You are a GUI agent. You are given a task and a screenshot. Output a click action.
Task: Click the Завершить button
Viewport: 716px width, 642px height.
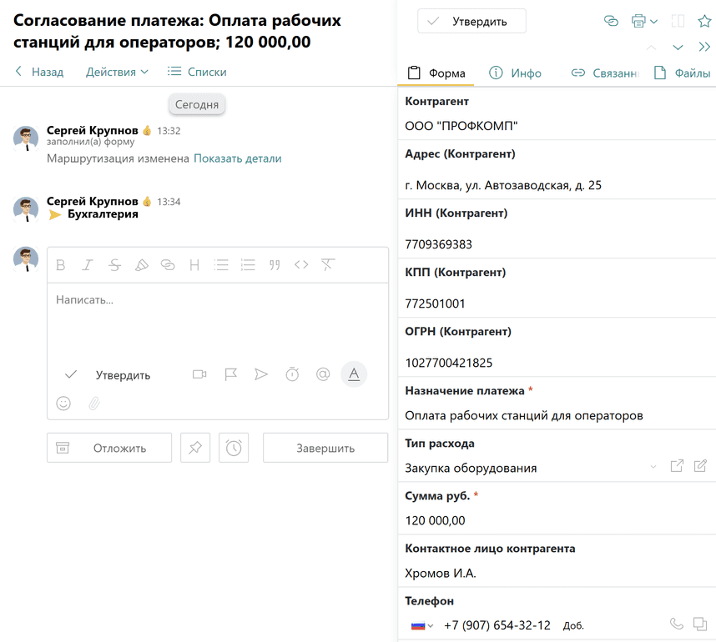[x=325, y=448]
